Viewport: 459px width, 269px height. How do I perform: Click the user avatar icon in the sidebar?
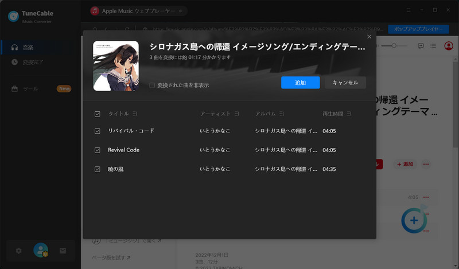(41, 250)
